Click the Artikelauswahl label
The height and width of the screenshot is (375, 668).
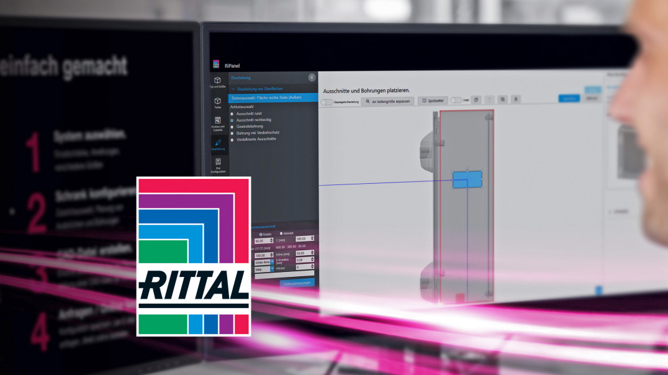(242, 107)
